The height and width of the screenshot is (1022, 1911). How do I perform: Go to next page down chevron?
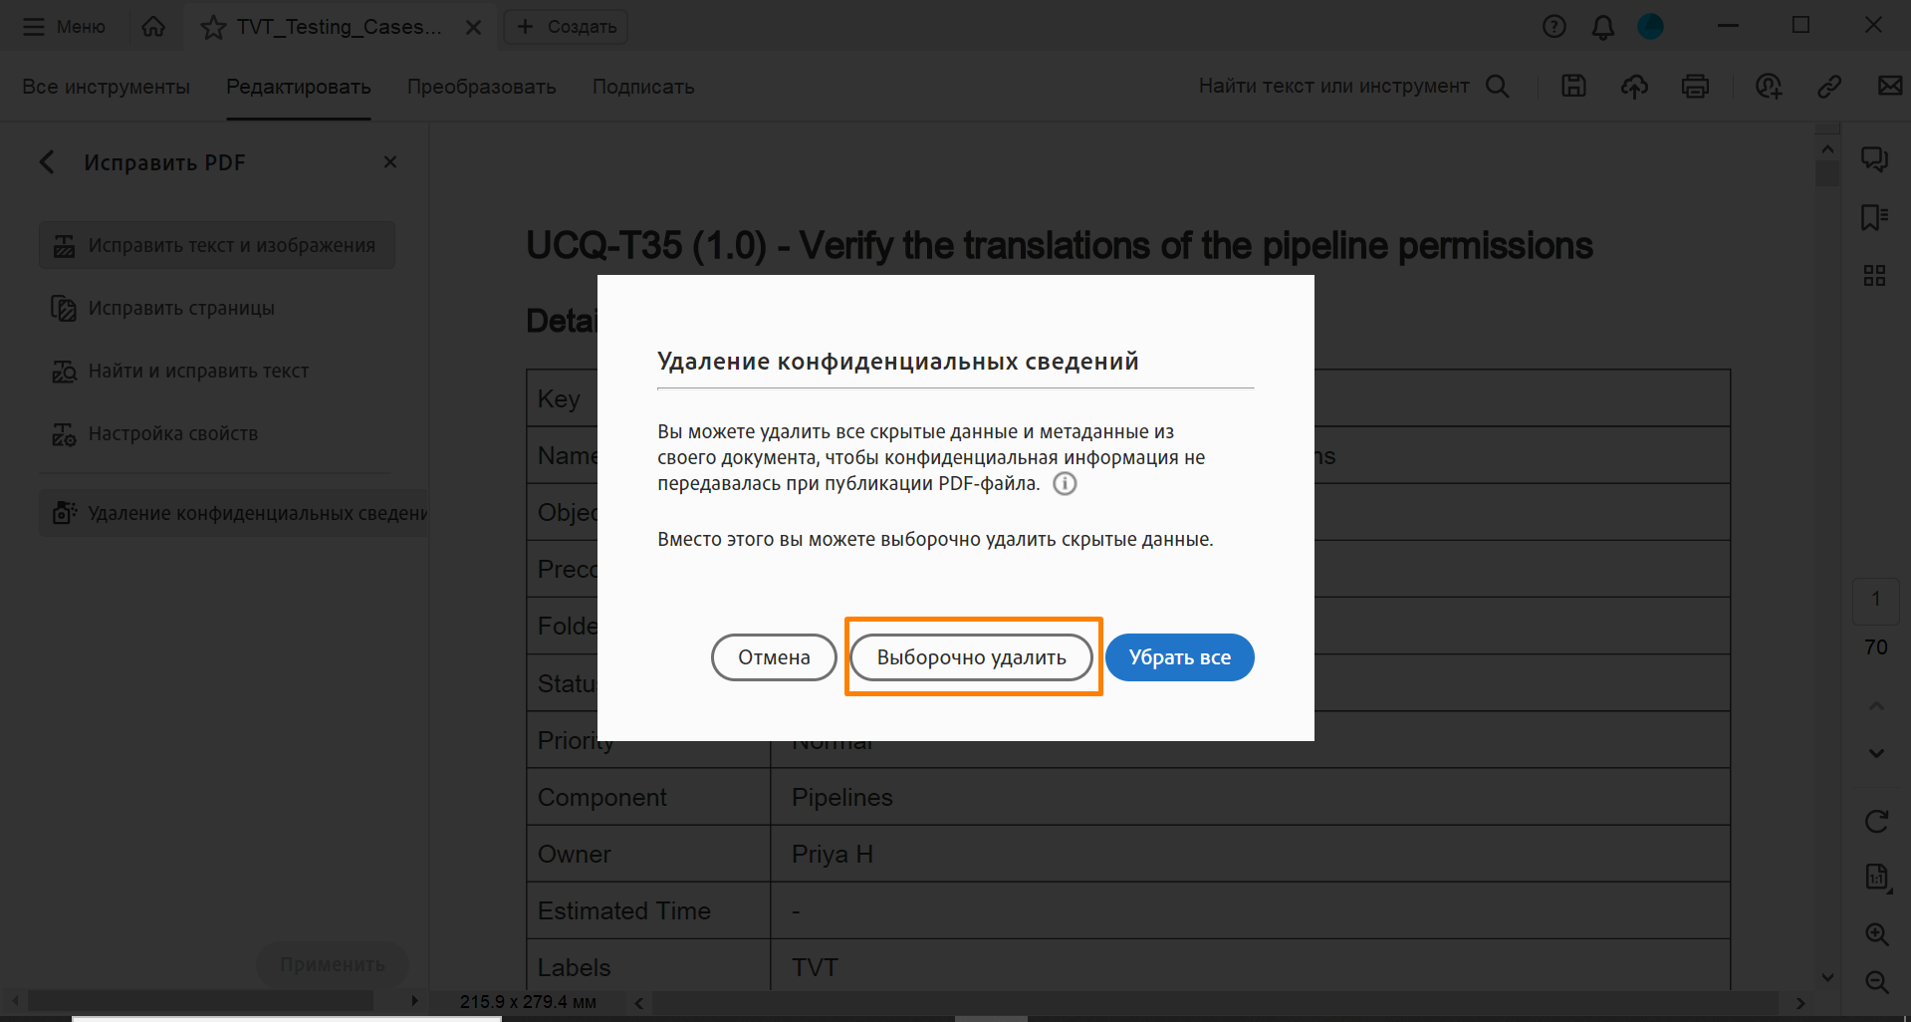pos(1876,753)
